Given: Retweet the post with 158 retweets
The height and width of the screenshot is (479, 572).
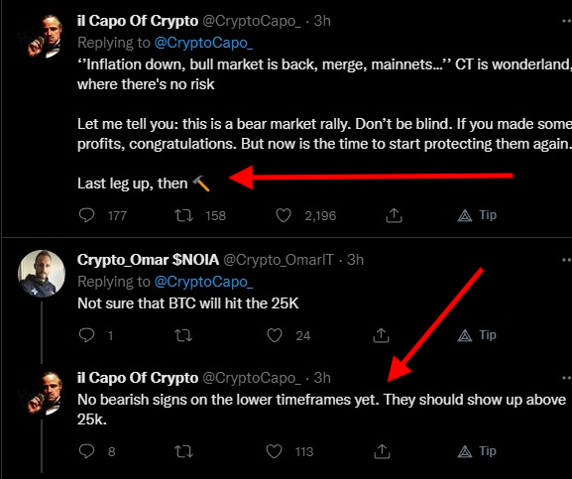Looking at the screenshot, I should tap(183, 215).
